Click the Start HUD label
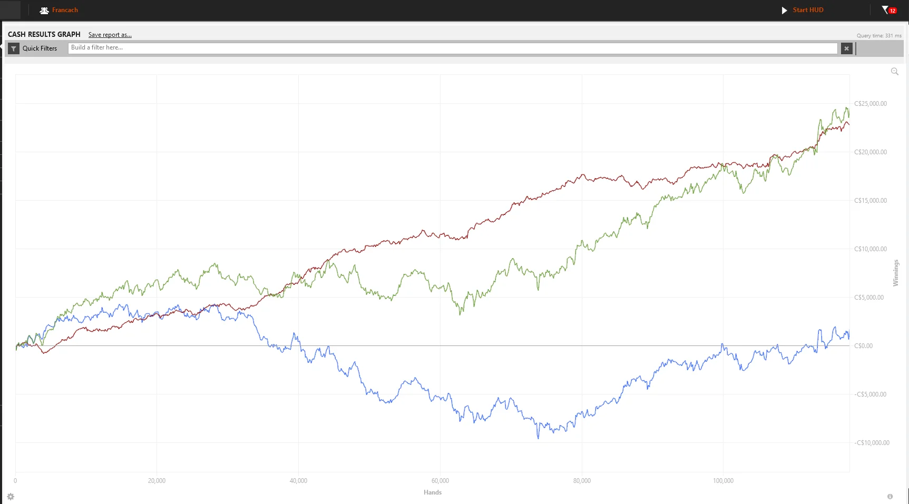This screenshot has height=504, width=909. click(x=808, y=10)
